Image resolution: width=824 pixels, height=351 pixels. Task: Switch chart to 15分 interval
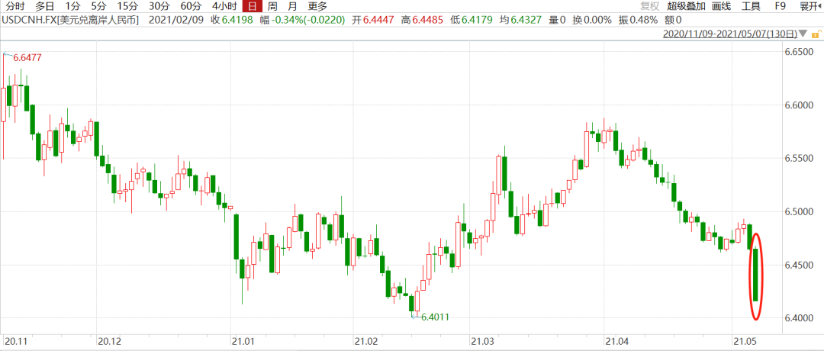click(126, 6)
